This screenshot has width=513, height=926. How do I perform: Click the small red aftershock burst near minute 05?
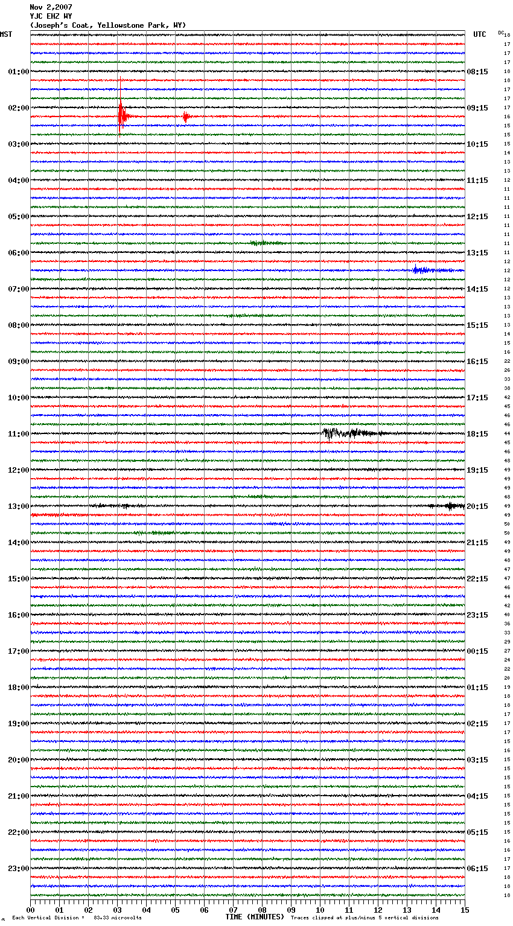coord(186,117)
